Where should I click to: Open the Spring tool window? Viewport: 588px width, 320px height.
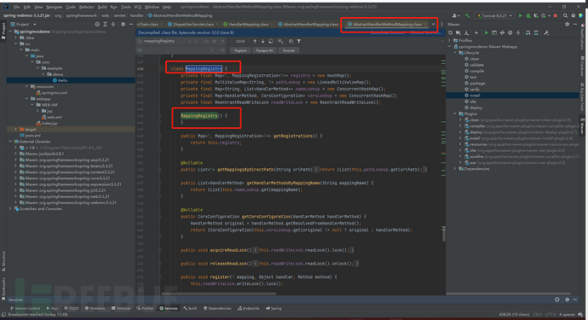(274, 308)
